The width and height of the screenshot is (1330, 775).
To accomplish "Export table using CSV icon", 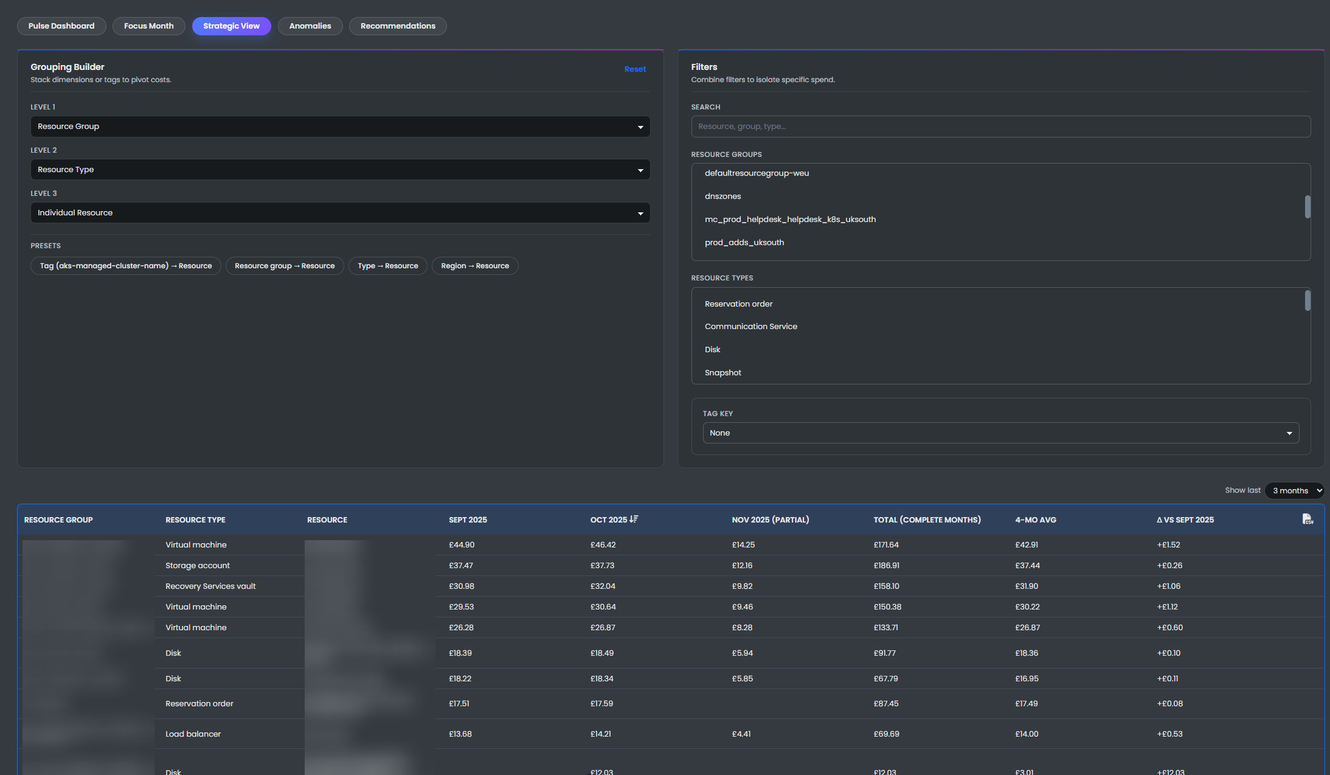I will point(1307,519).
